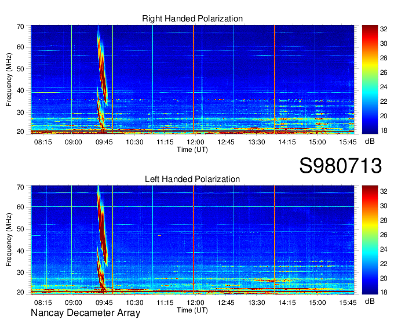
Task: Click 12:45 tick under Right Handed plot
Action: tap(225, 142)
